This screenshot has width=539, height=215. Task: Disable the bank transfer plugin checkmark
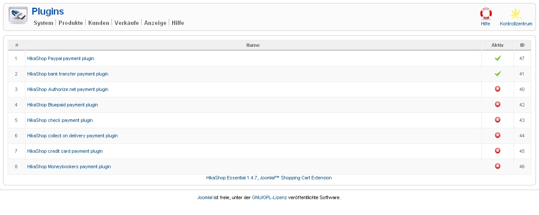pos(498,73)
